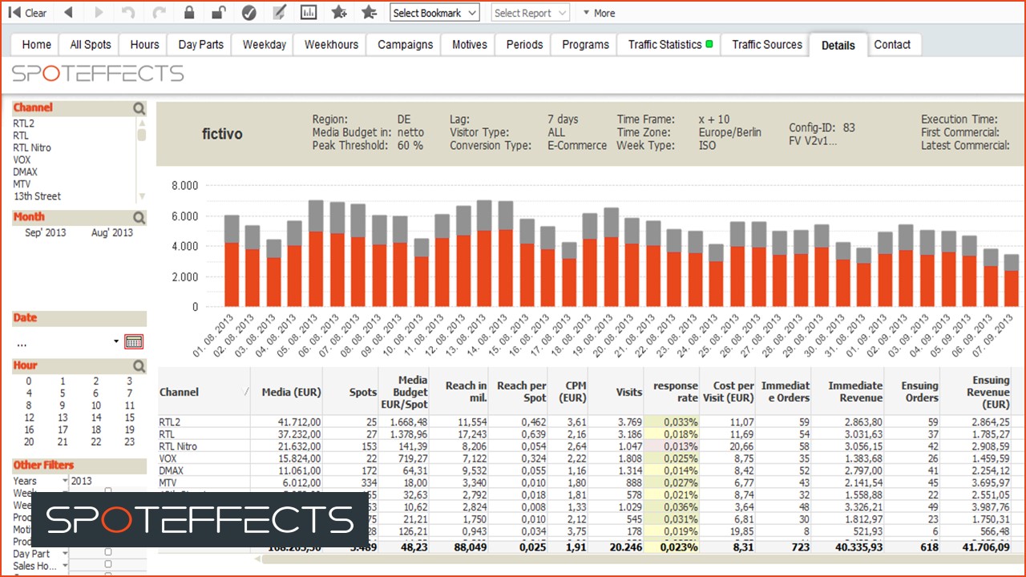Screen dimensions: 1026x577
Task: Add a bookmark with star-plus icon
Action: pyautogui.click(x=339, y=13)
